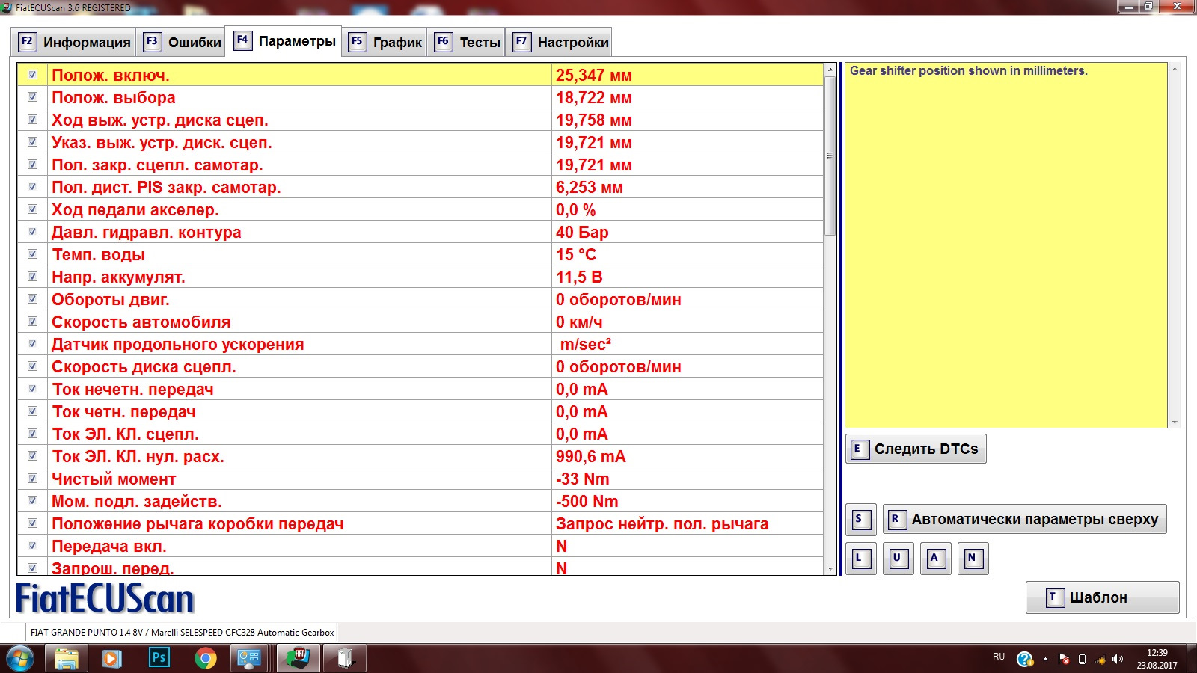This screenshot has height=673, width=1197.
Task: Uncheck the Полож. включ. parameter checkbox
Action: click(x=32, y=75)
